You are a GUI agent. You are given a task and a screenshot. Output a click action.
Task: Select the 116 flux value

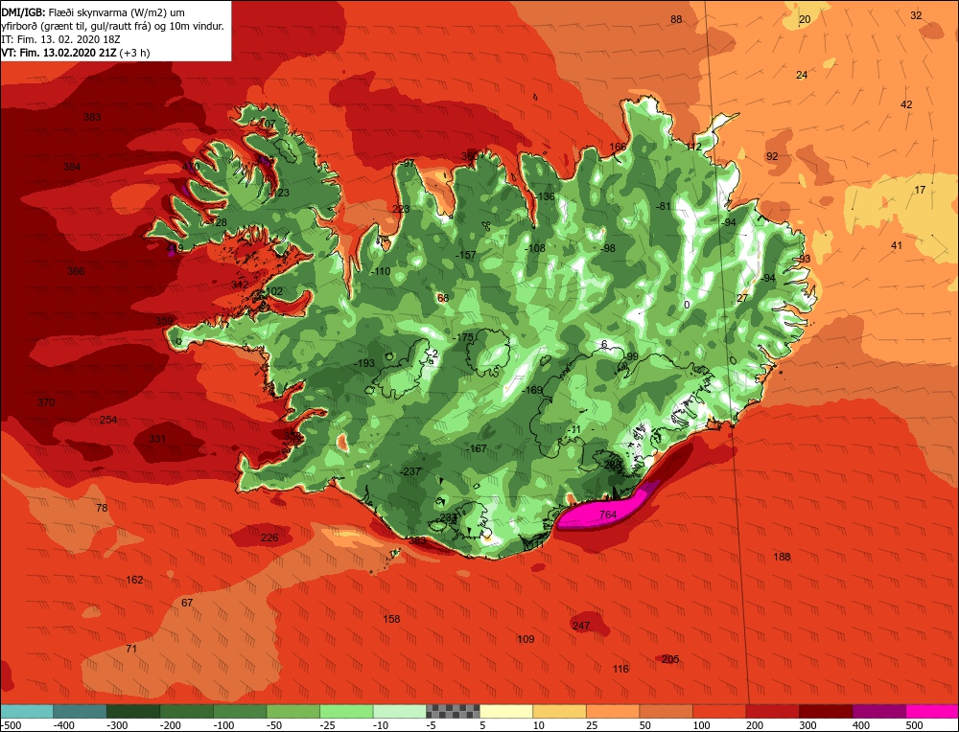tap(620, 669)
